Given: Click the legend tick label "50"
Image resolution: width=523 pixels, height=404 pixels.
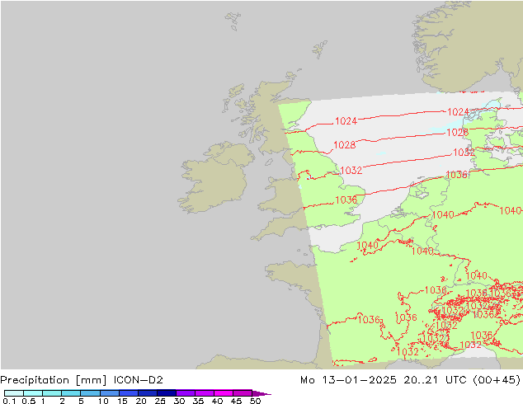Looking at the screenshot, I should pos(255,401).
